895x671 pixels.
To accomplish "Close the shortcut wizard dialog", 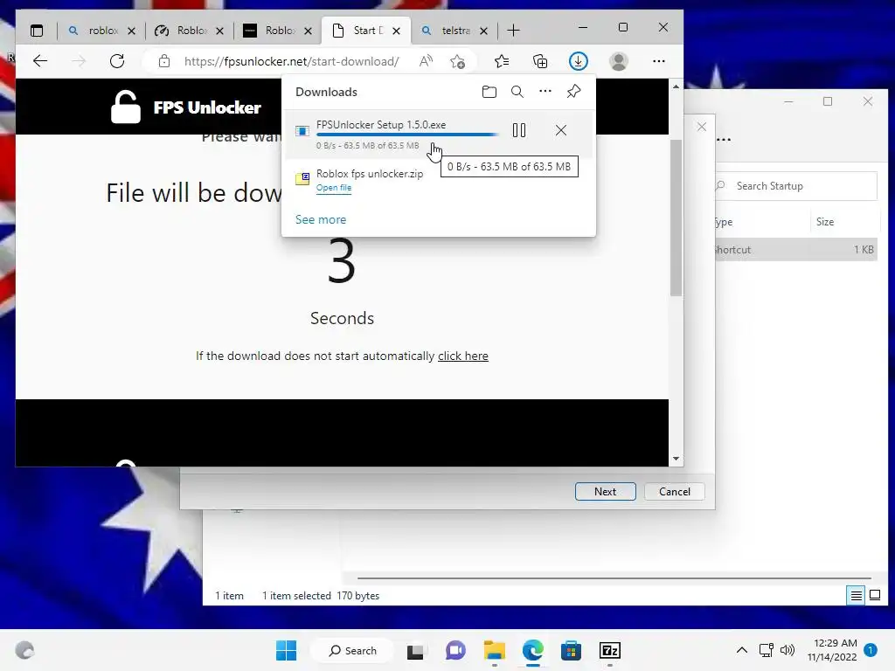I will click(702, 127).
